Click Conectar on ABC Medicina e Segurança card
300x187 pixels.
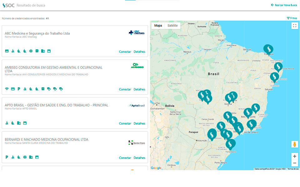pyautogui.click(x=125, y=52)
